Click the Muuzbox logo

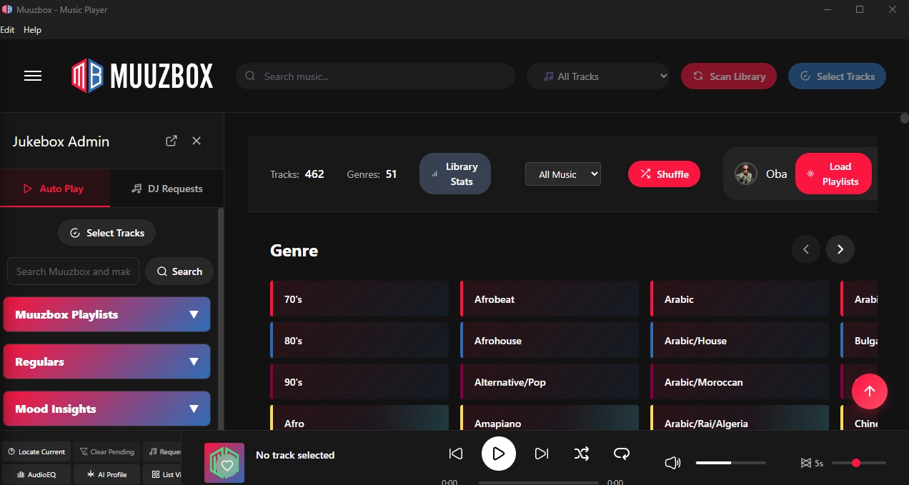pyautogui.click(x=142, y=76)
